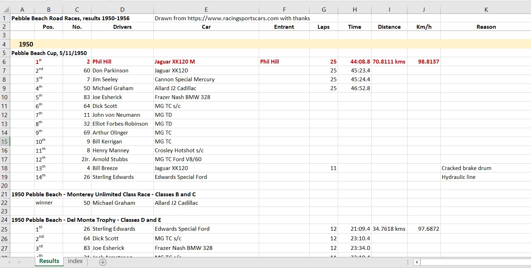This screenshot has height=268, width=531.
Task: Select column E header
Action: (x=206, y=10)
